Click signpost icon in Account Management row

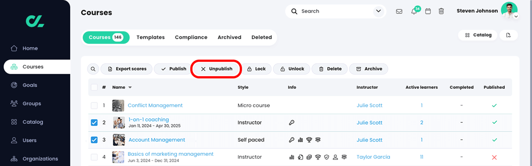click(x=318, y=140)
